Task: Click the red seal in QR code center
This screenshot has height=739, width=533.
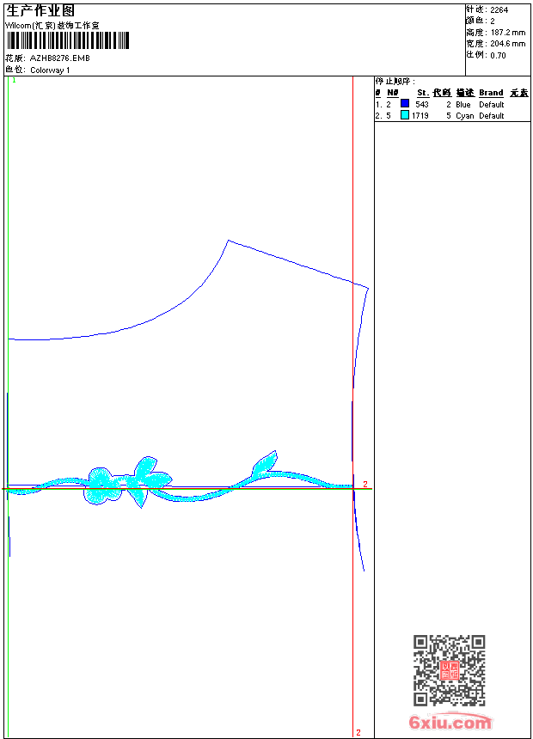Action: 450,669
